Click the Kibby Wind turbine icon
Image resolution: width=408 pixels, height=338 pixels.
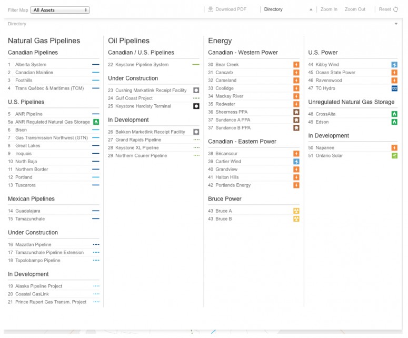394,65
